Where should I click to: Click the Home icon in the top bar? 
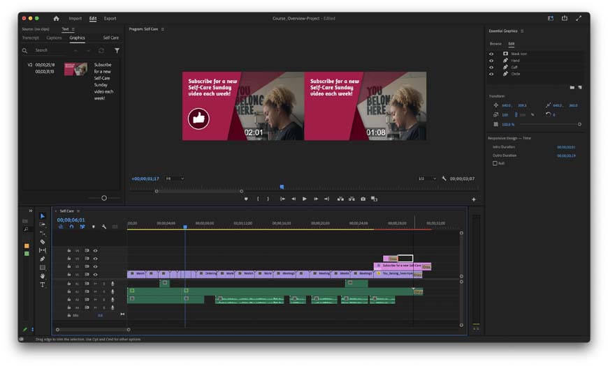pyautogui.click(x=57, y=18)
